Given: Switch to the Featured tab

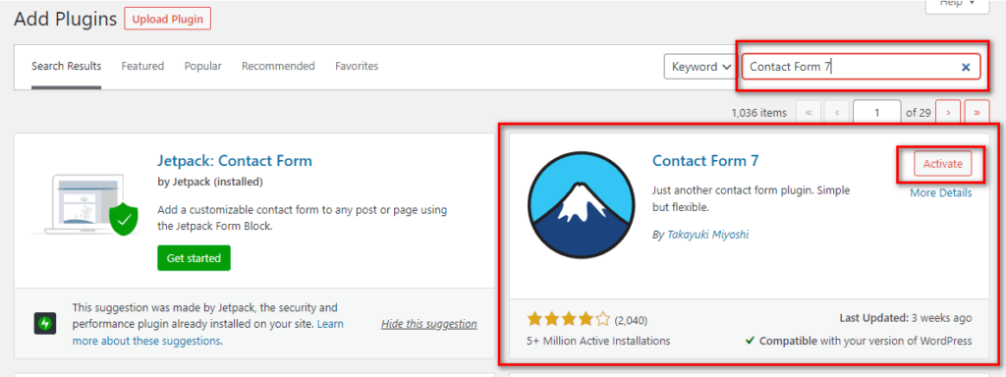Looking at the screenshot, I should (142, 66).
